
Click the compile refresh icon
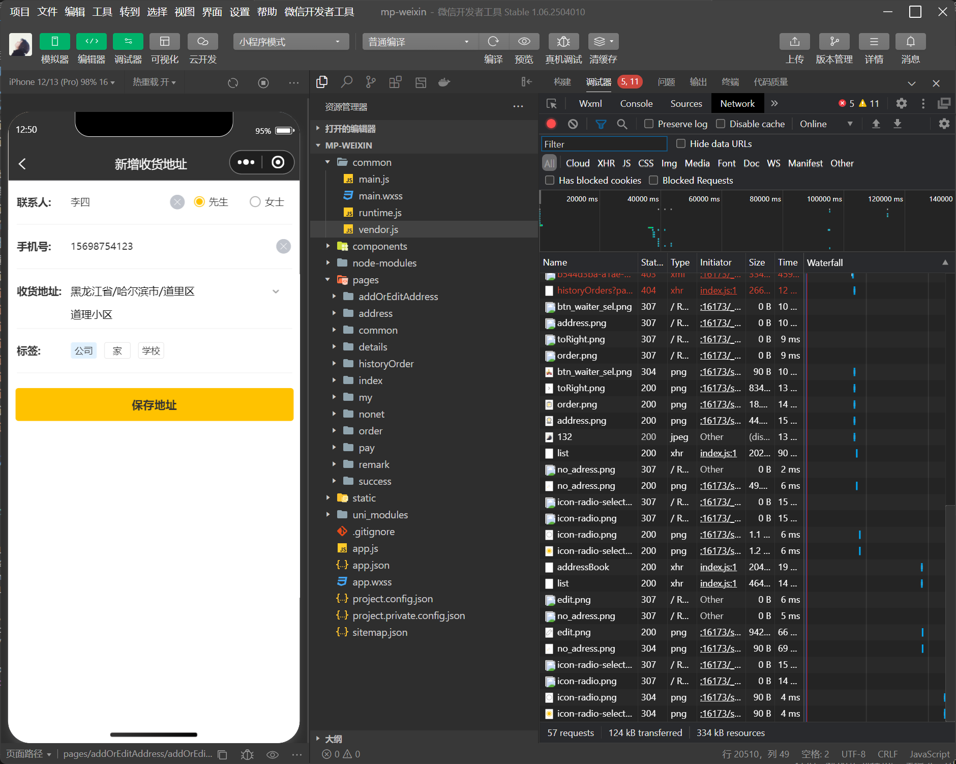[x=493, y=42]
